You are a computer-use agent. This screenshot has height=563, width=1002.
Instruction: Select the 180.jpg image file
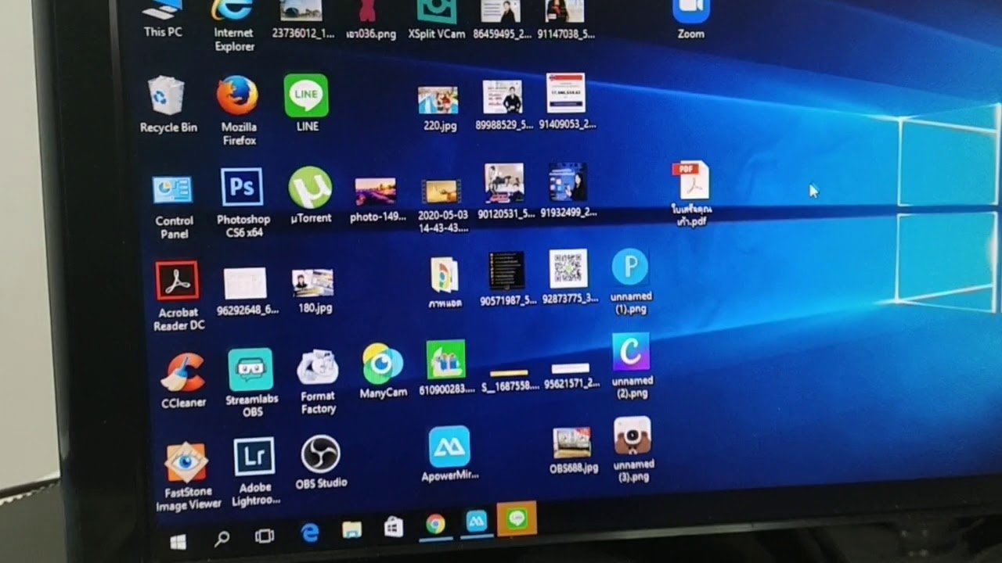314,292
